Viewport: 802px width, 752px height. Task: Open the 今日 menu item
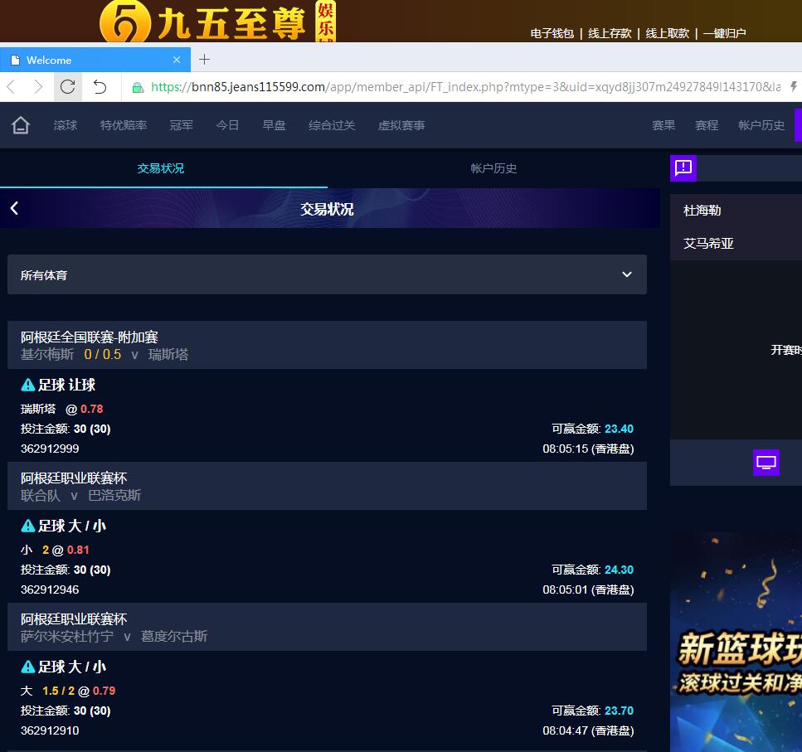227,125
